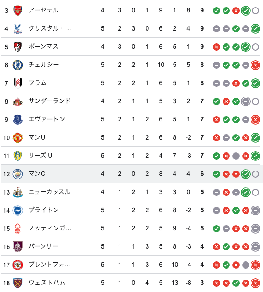The image size is (263, 292).
Task: Click the Manchester City crest
Action: (18, 174)
